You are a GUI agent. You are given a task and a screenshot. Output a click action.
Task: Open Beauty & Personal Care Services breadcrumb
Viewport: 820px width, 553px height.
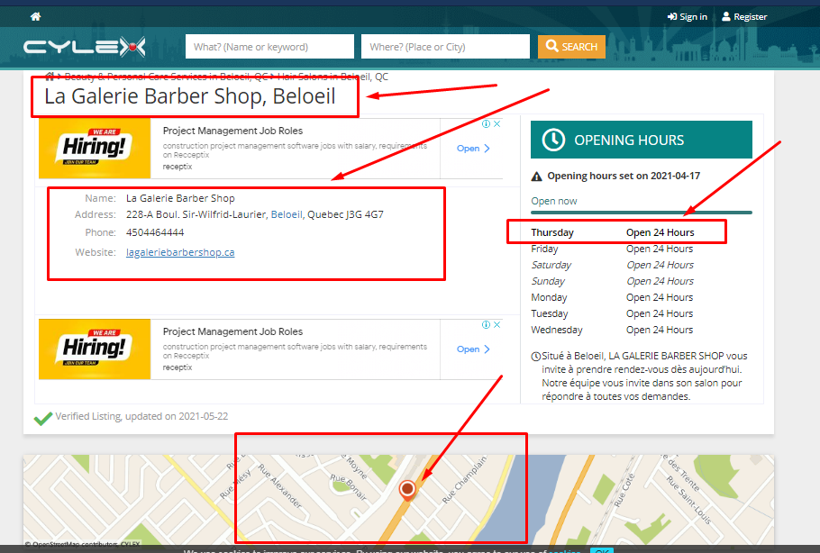[x=166, y=77]
